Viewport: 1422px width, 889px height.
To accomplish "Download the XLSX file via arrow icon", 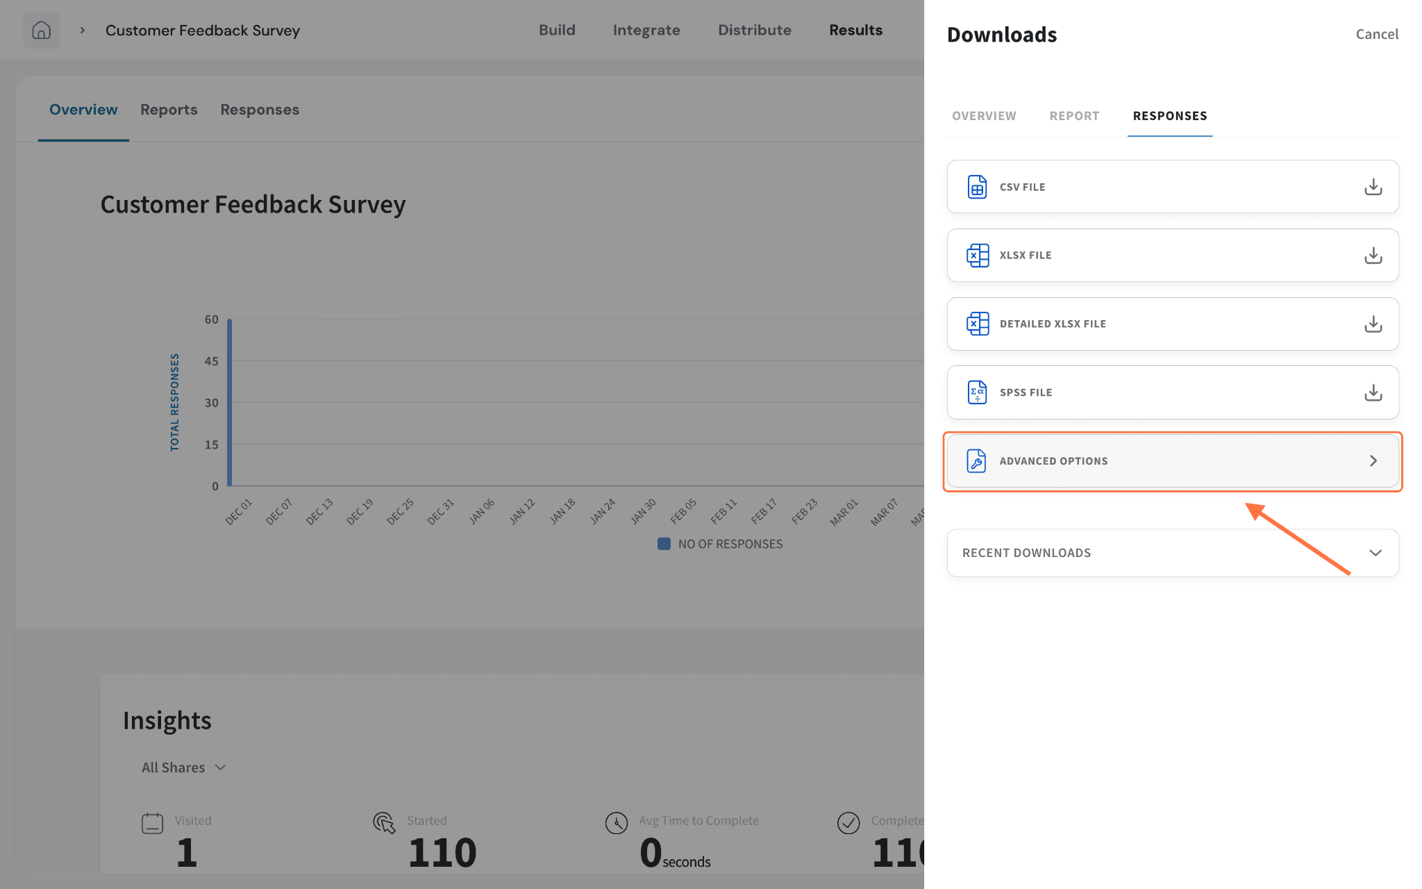I will [x=1373, y=256].
